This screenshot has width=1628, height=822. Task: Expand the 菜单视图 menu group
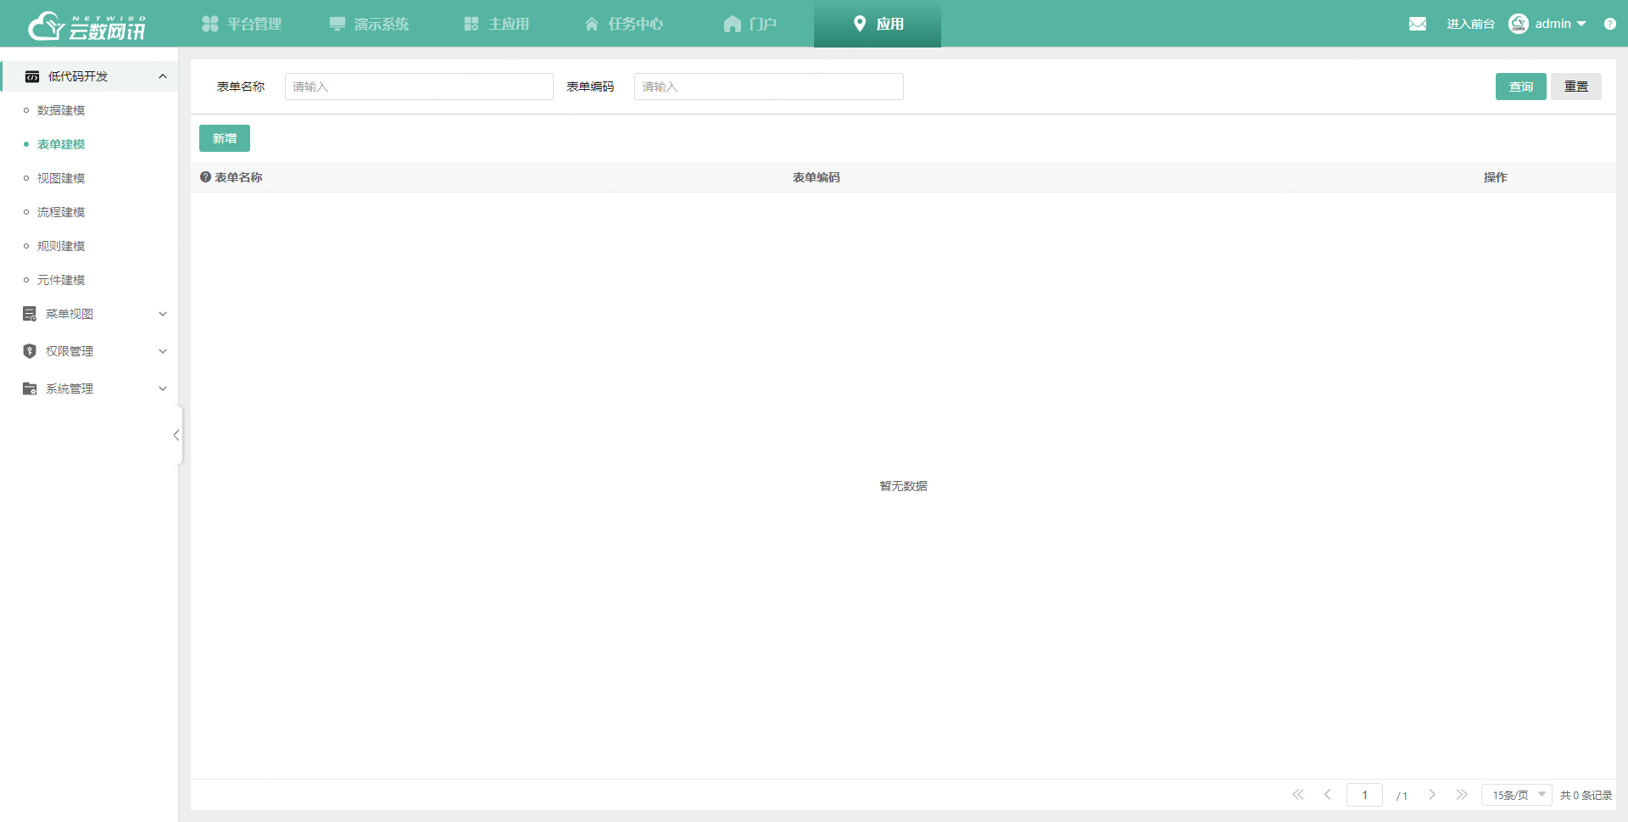pos(163,314)
